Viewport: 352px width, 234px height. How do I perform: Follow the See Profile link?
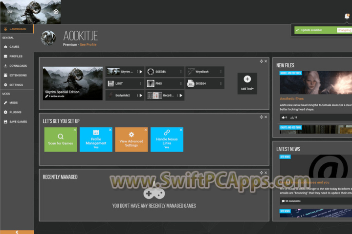click(88, 45)
